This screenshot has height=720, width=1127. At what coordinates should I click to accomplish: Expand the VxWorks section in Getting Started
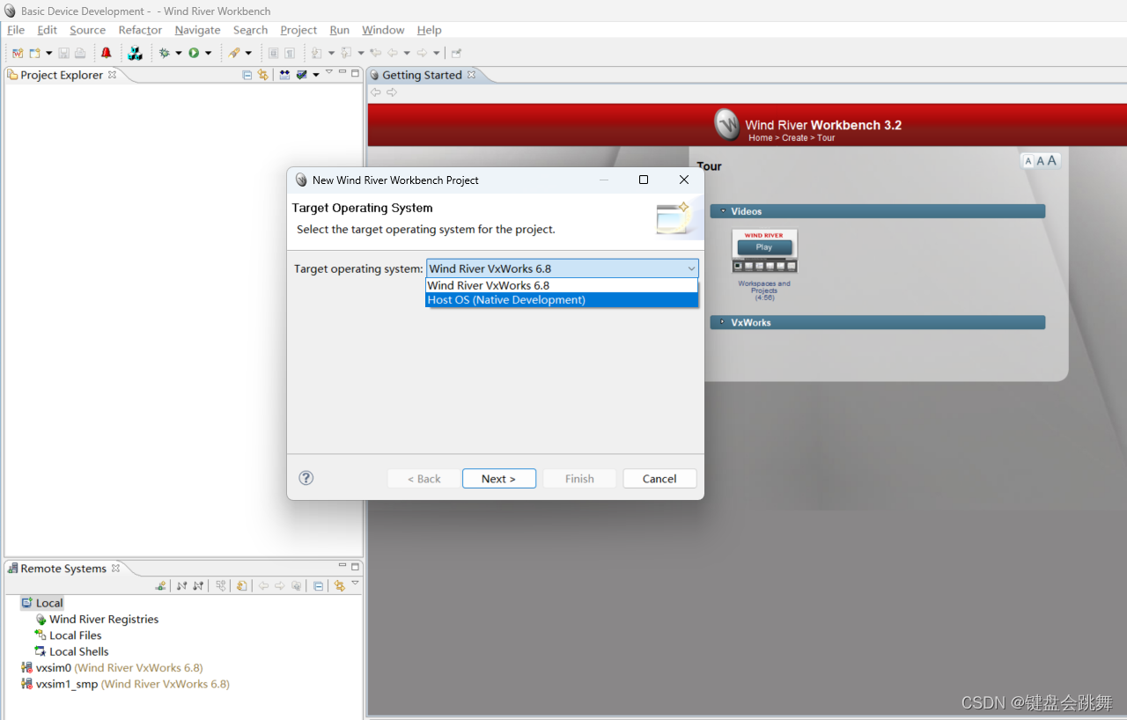pos(724,321)
